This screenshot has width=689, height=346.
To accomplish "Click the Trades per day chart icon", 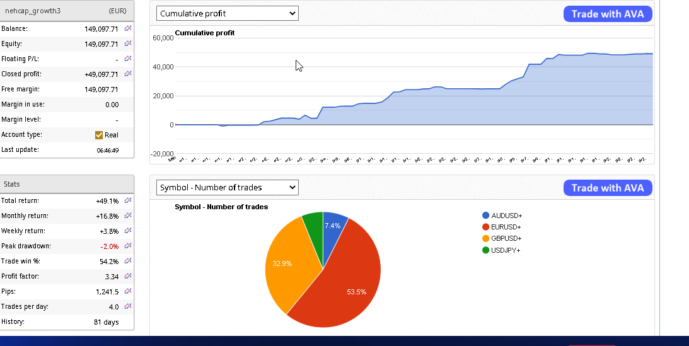I will point(128,306).
